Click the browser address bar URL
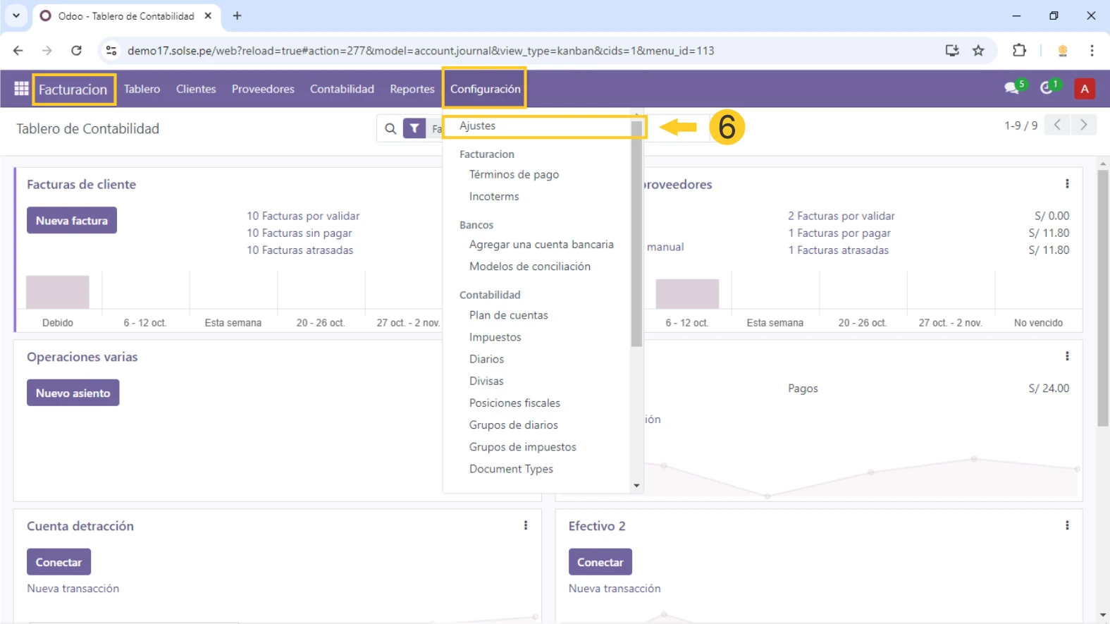The image size is (1110, 624). pyautogui.click(x=421, y=51)
